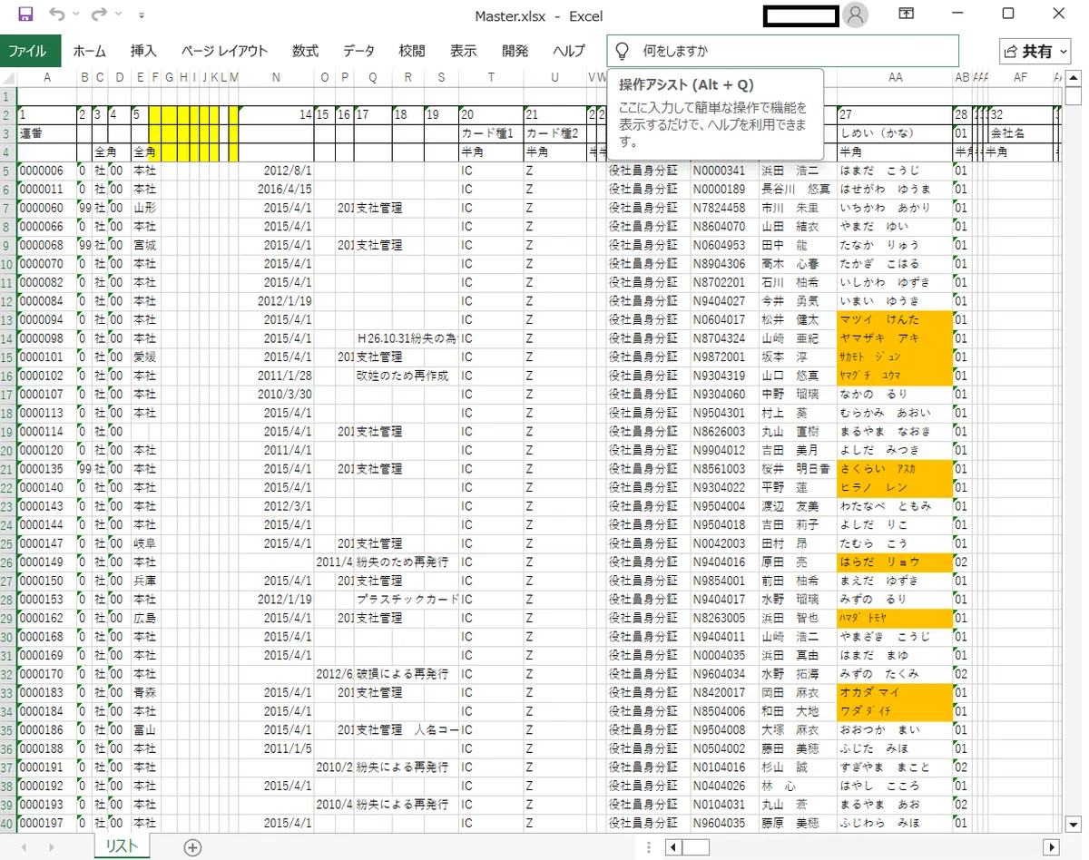Click orange cell はらだ リョウ

pyautogui.click(x=895, y=562)
